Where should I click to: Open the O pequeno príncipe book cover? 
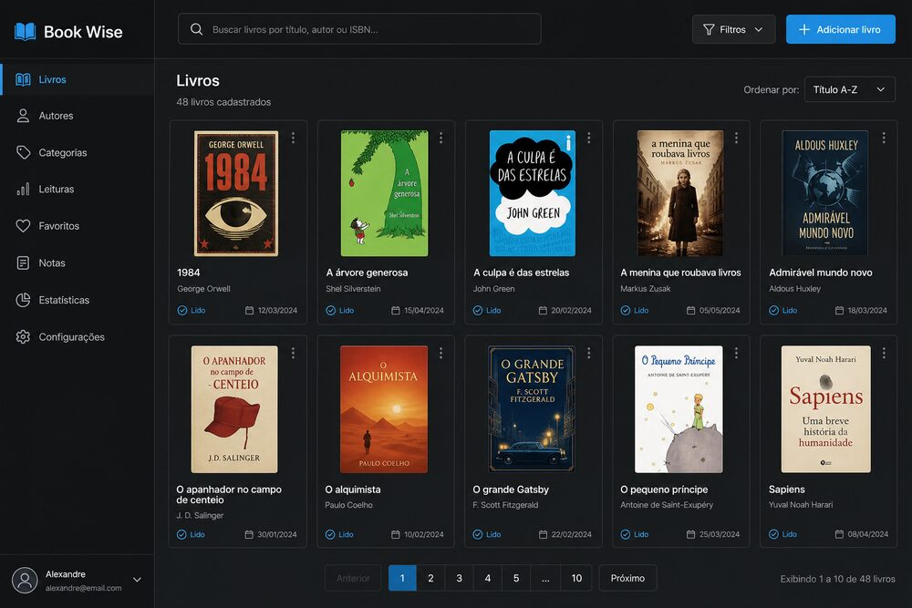click(x=679, y=409)
